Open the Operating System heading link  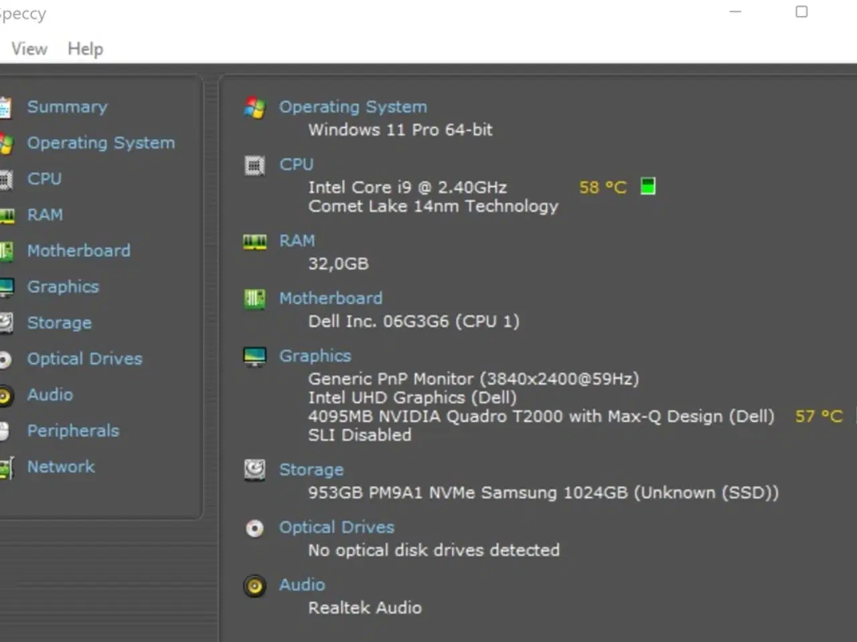click(353, 107)
